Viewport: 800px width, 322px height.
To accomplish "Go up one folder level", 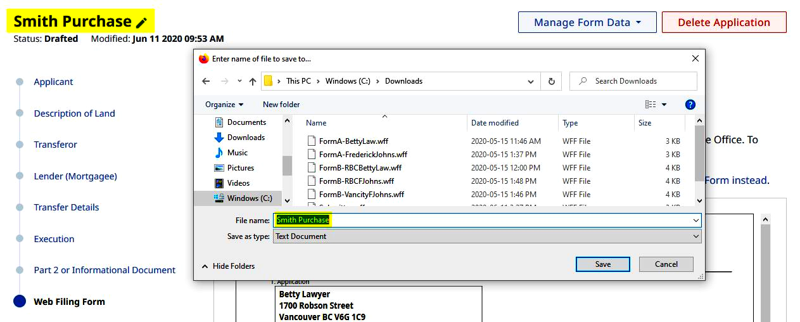I will pyautogui.click(x=253, y=81).
